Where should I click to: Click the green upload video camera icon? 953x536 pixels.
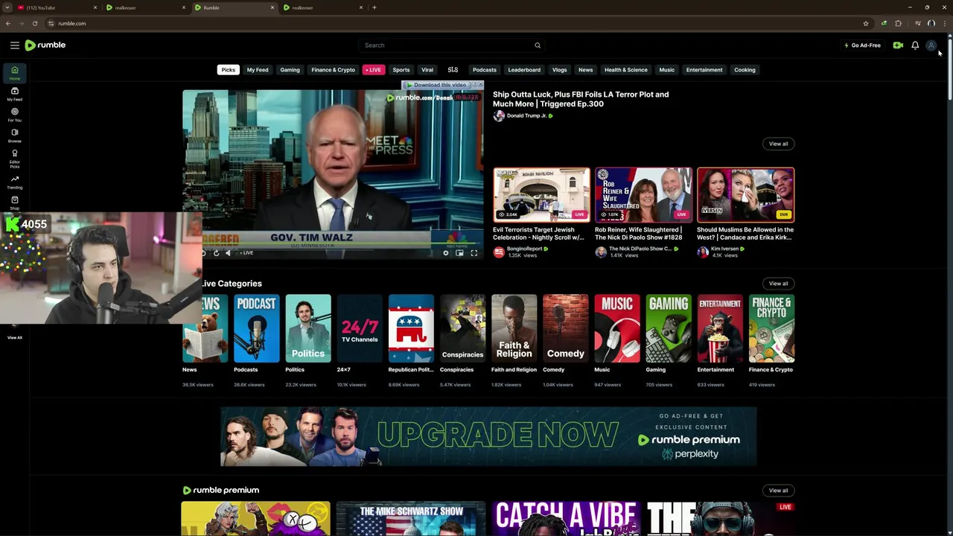coord(898,45)
